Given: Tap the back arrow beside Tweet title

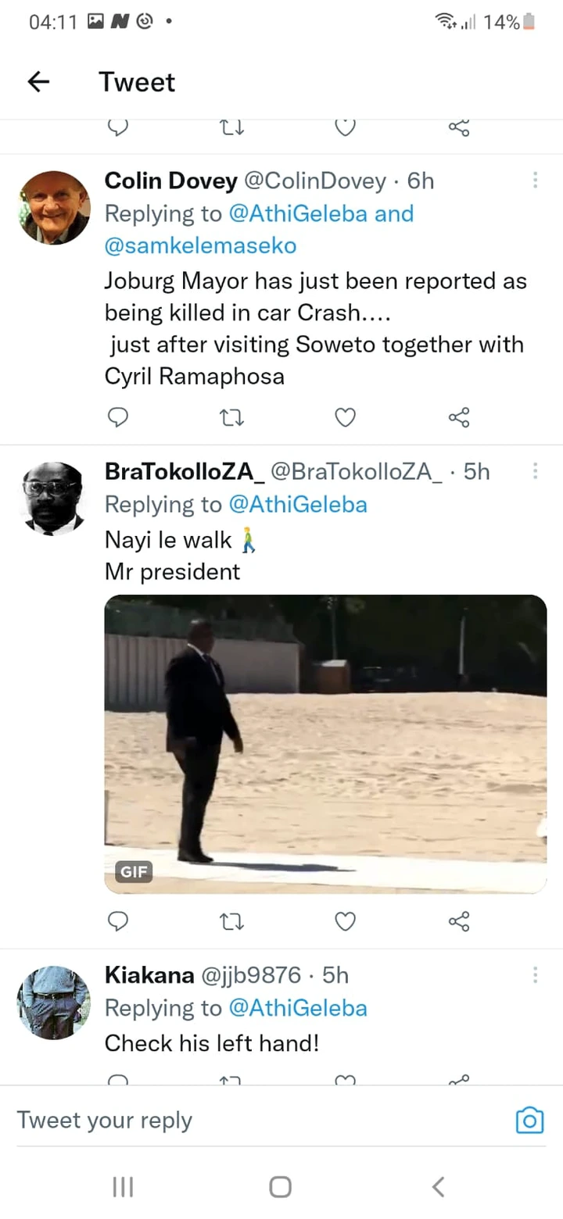Looking at the screenshot, I should click(x=38, y=81).
